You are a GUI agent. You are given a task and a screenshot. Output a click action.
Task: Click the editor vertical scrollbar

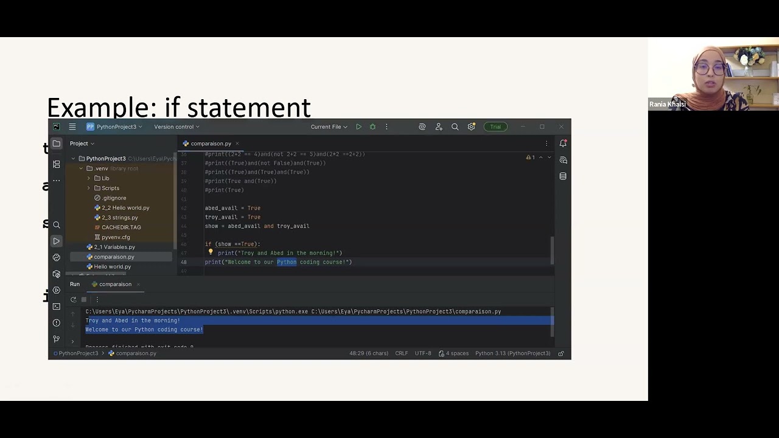pos(553,250)
